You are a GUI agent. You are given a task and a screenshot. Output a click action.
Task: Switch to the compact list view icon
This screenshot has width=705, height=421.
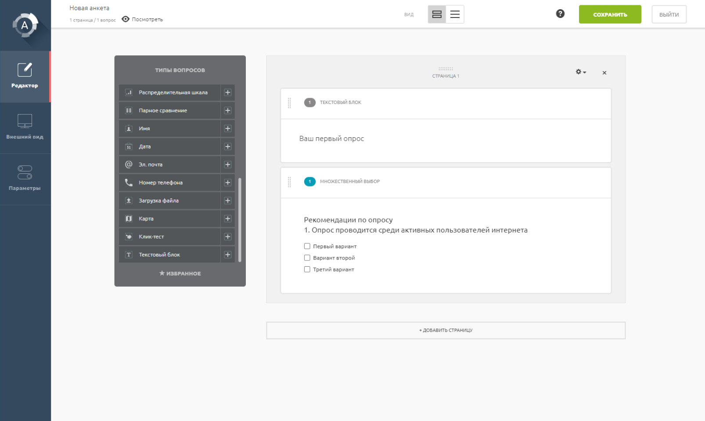click(455, 14)
